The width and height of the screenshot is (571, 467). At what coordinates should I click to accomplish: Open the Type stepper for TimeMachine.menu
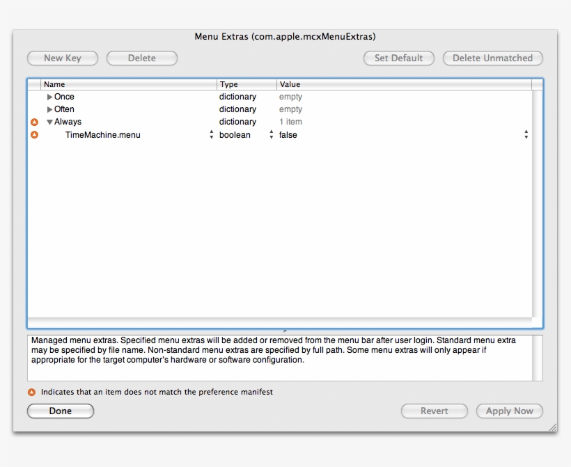coord(210,135)
